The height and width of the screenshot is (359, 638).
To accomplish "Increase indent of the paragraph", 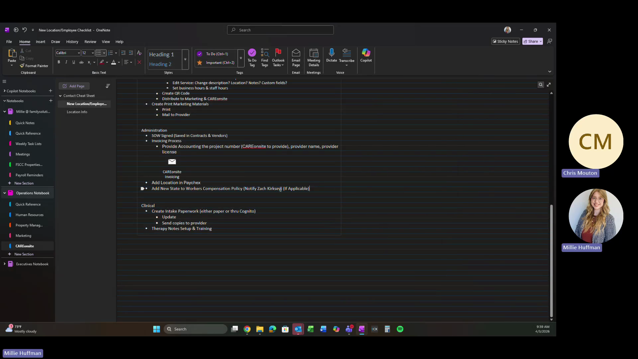I will [x=131, y=53].
